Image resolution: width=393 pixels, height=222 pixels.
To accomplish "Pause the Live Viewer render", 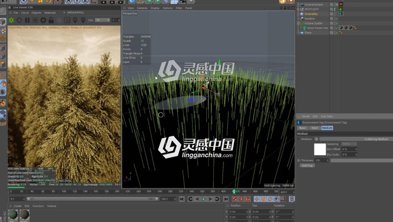I will click(x=27, y=20).
